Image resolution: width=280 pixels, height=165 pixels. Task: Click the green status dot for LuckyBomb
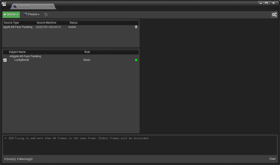136,60
